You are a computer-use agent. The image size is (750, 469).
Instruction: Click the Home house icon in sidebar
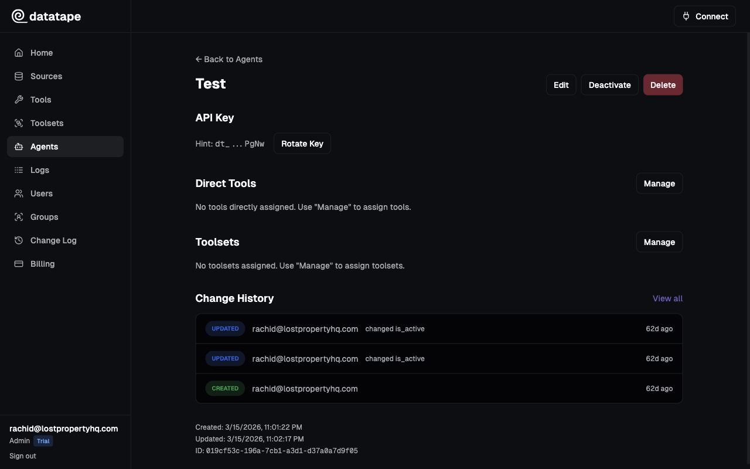coord(19,53)
